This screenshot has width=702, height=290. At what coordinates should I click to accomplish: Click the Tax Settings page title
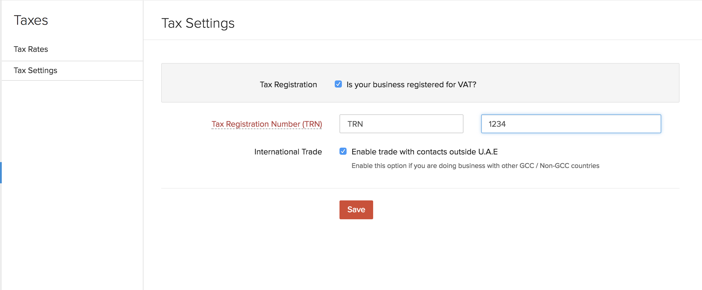pos(198,23)
